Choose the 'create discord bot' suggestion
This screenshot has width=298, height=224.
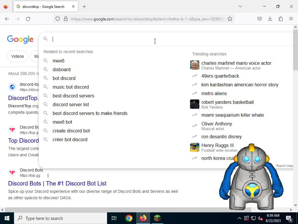pos(71,131)
